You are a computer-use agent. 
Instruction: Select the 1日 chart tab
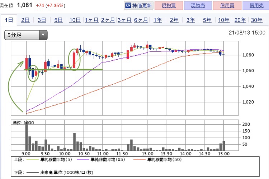pyautogui.click(x=9, y=20)
